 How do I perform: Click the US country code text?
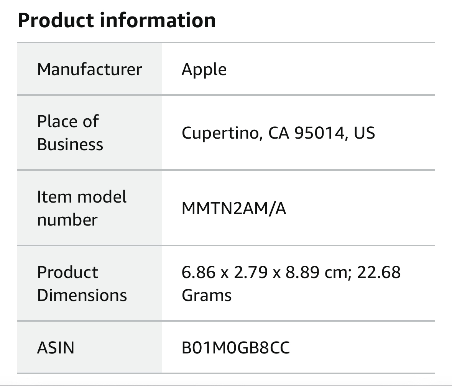point(364,133)
